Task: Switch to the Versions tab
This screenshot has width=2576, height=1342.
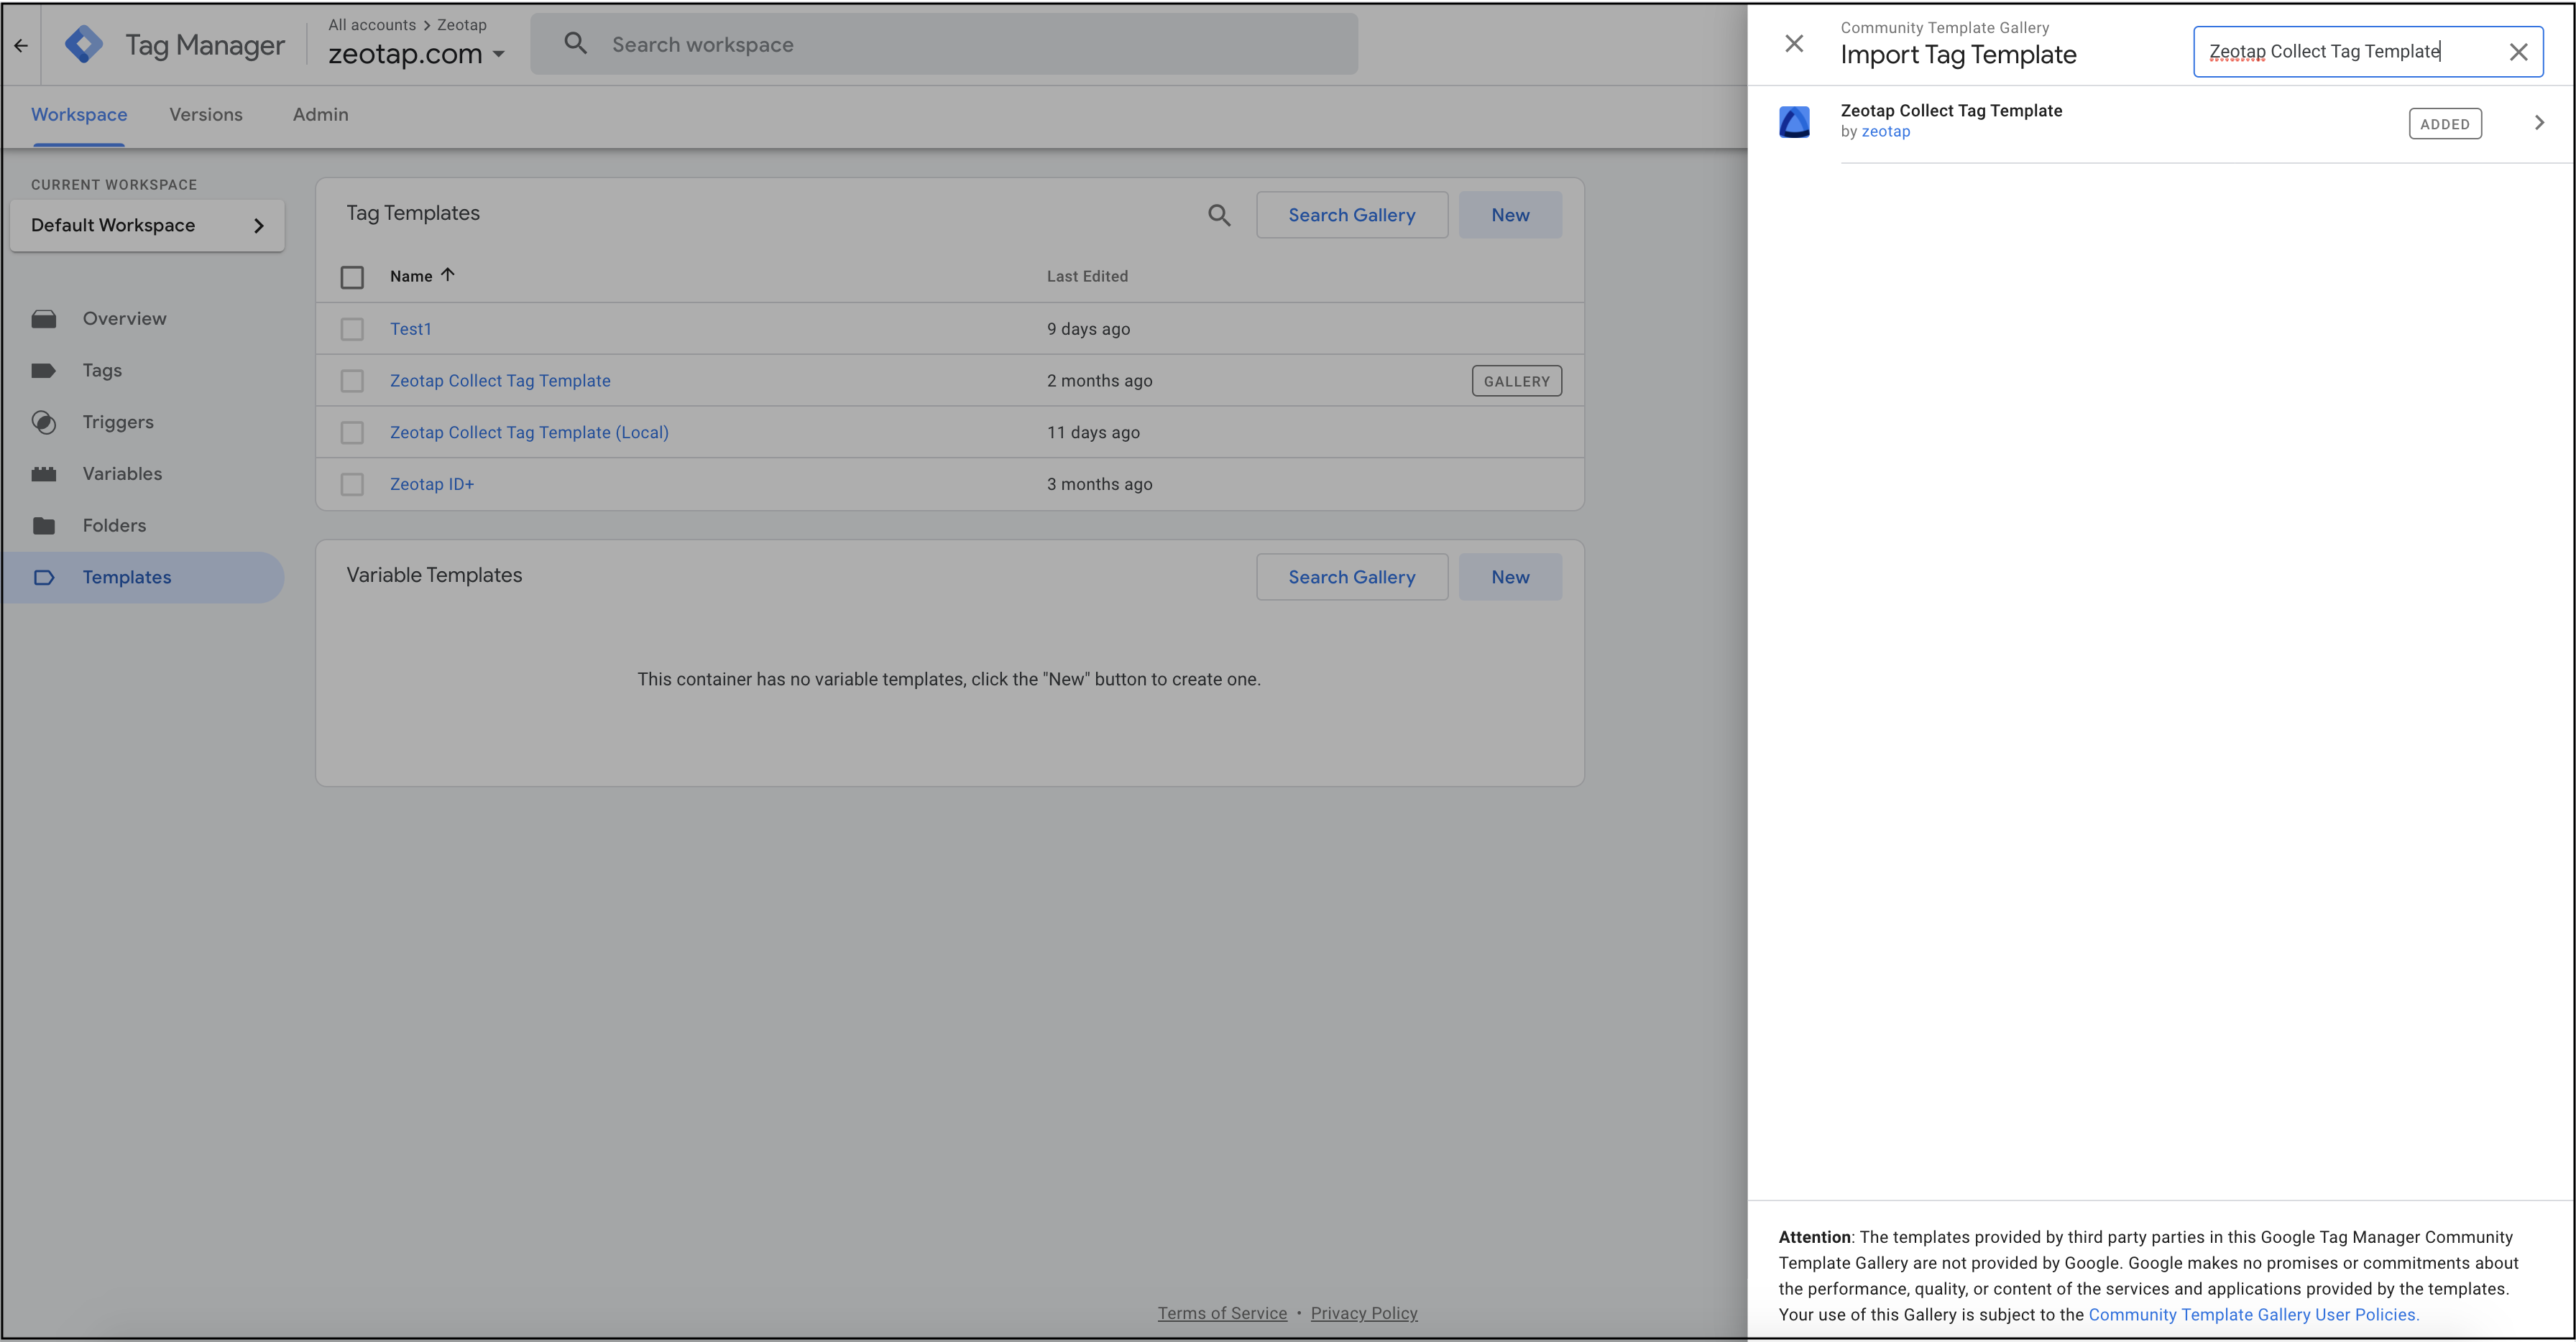Action: point(206,114)
